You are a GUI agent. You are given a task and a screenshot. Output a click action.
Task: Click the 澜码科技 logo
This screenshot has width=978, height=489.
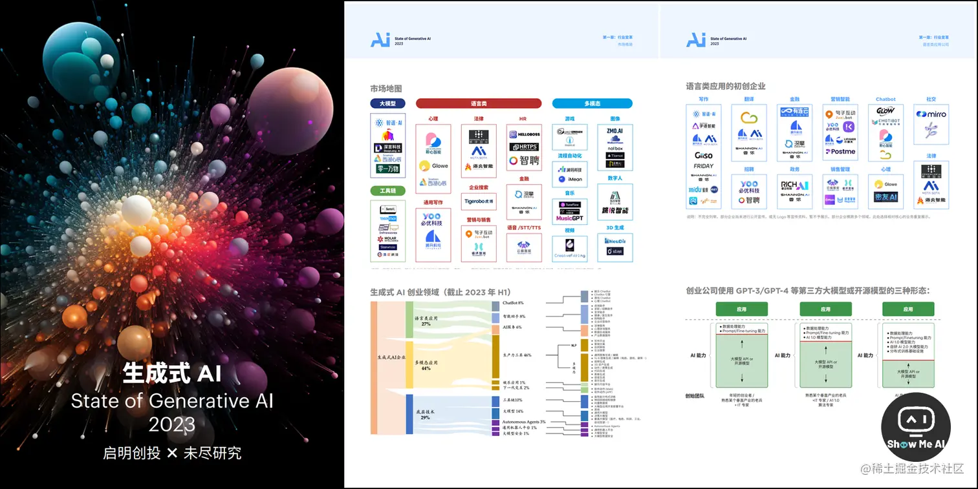(570, 169)
